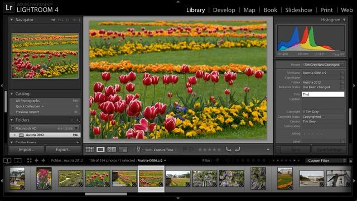
Task: Flag photo as rejected in toolbar
Action: [x=192, y=149]
